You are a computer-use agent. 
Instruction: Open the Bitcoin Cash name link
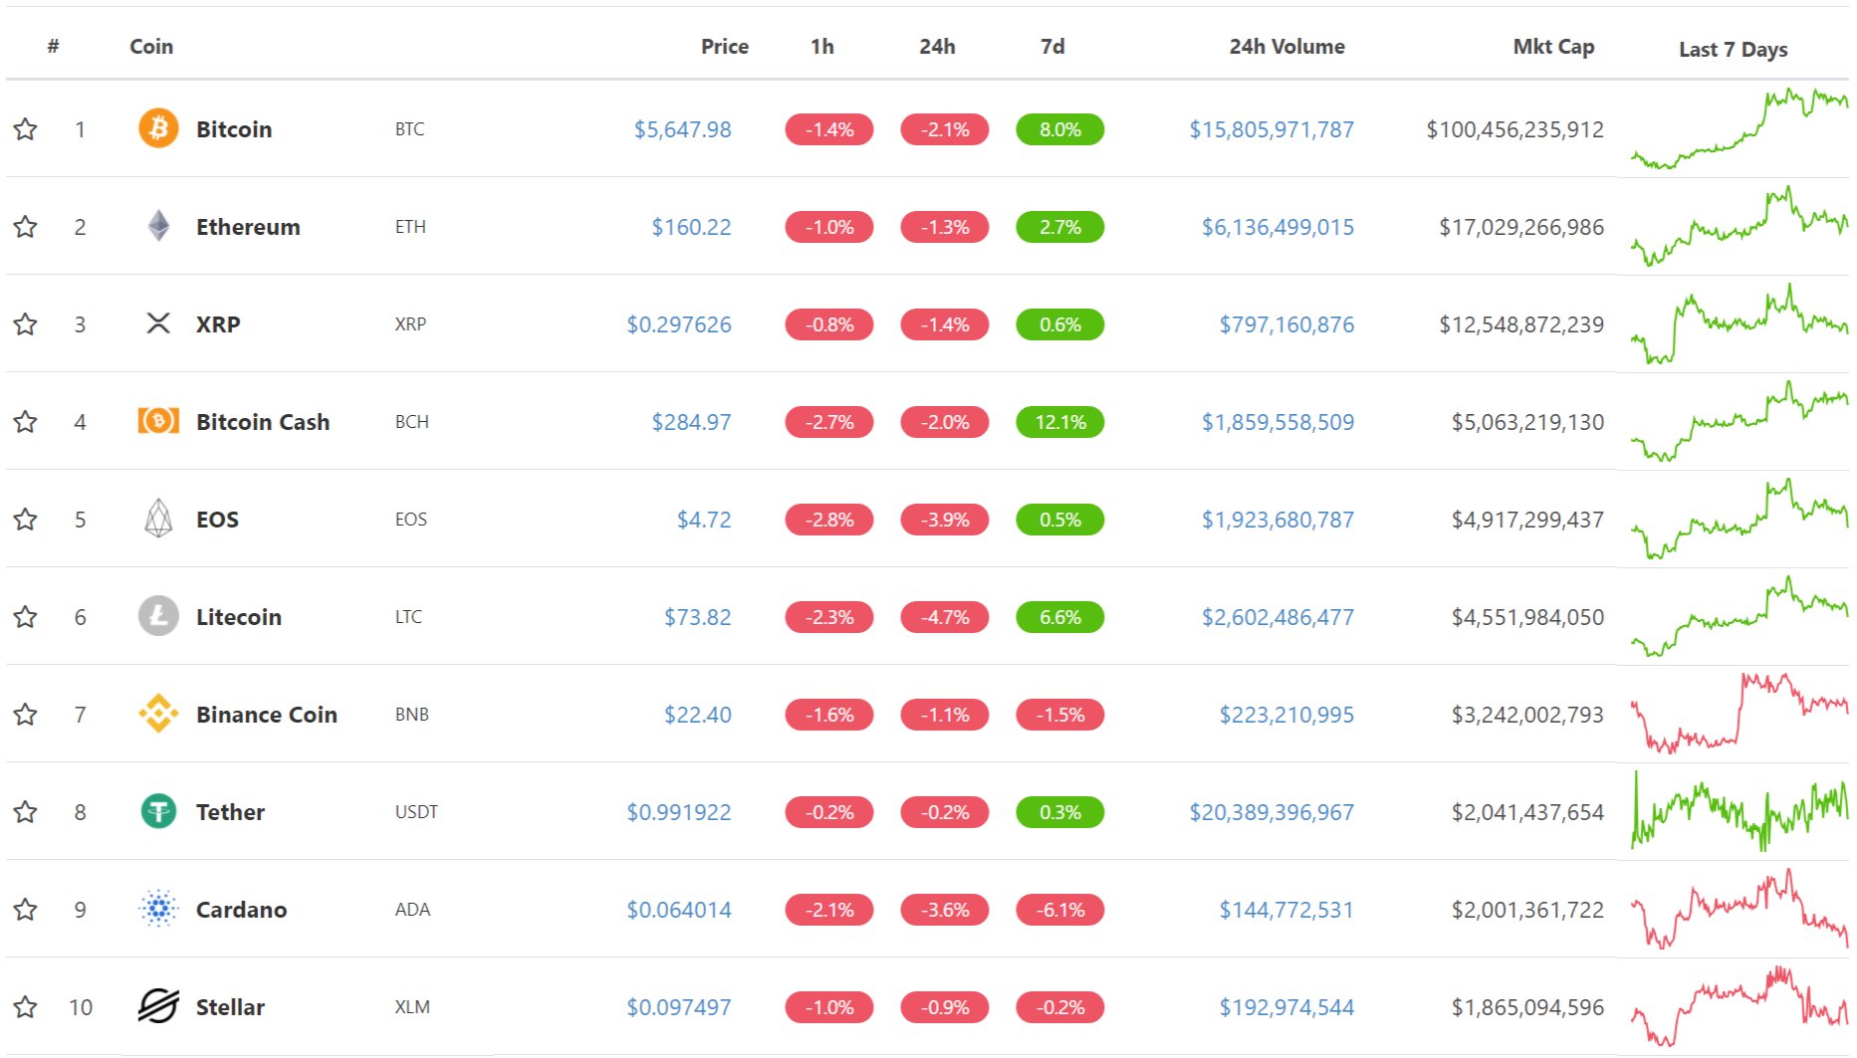tap(263, 421)
